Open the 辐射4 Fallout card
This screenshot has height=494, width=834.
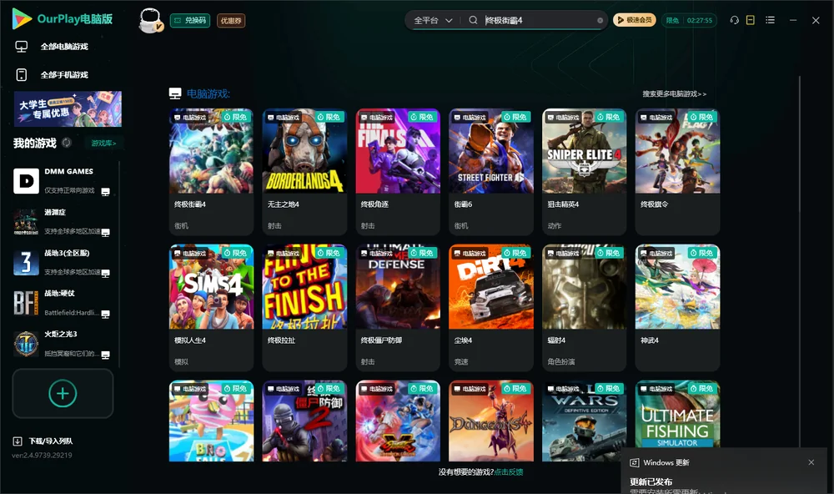tap(585, 308)
